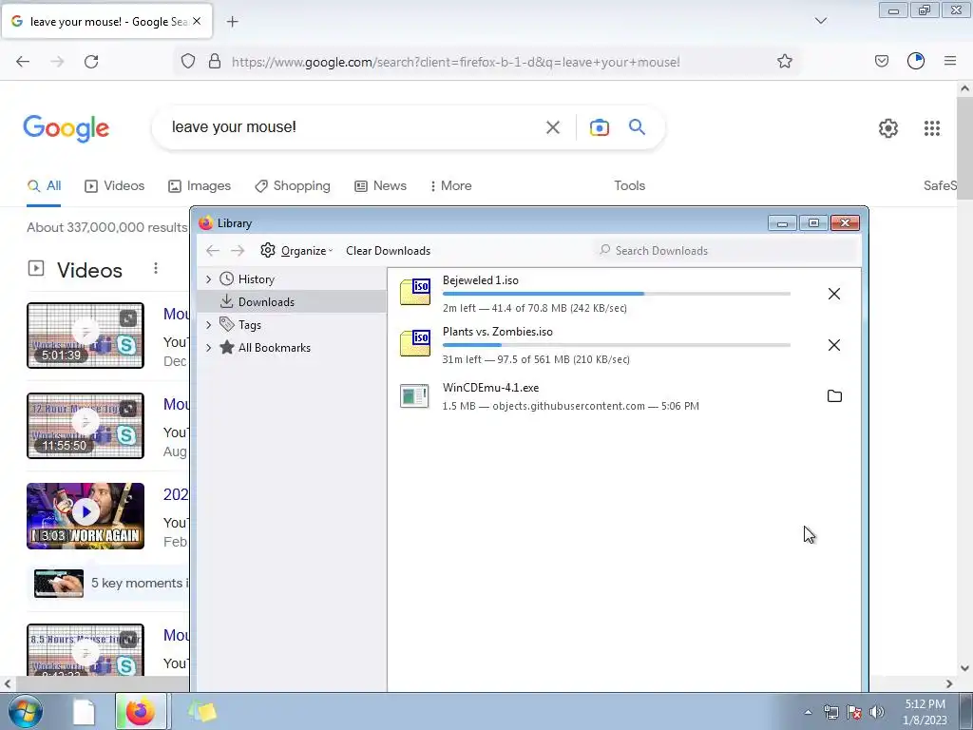Switch to the Videos search tab

pos(115,186)
